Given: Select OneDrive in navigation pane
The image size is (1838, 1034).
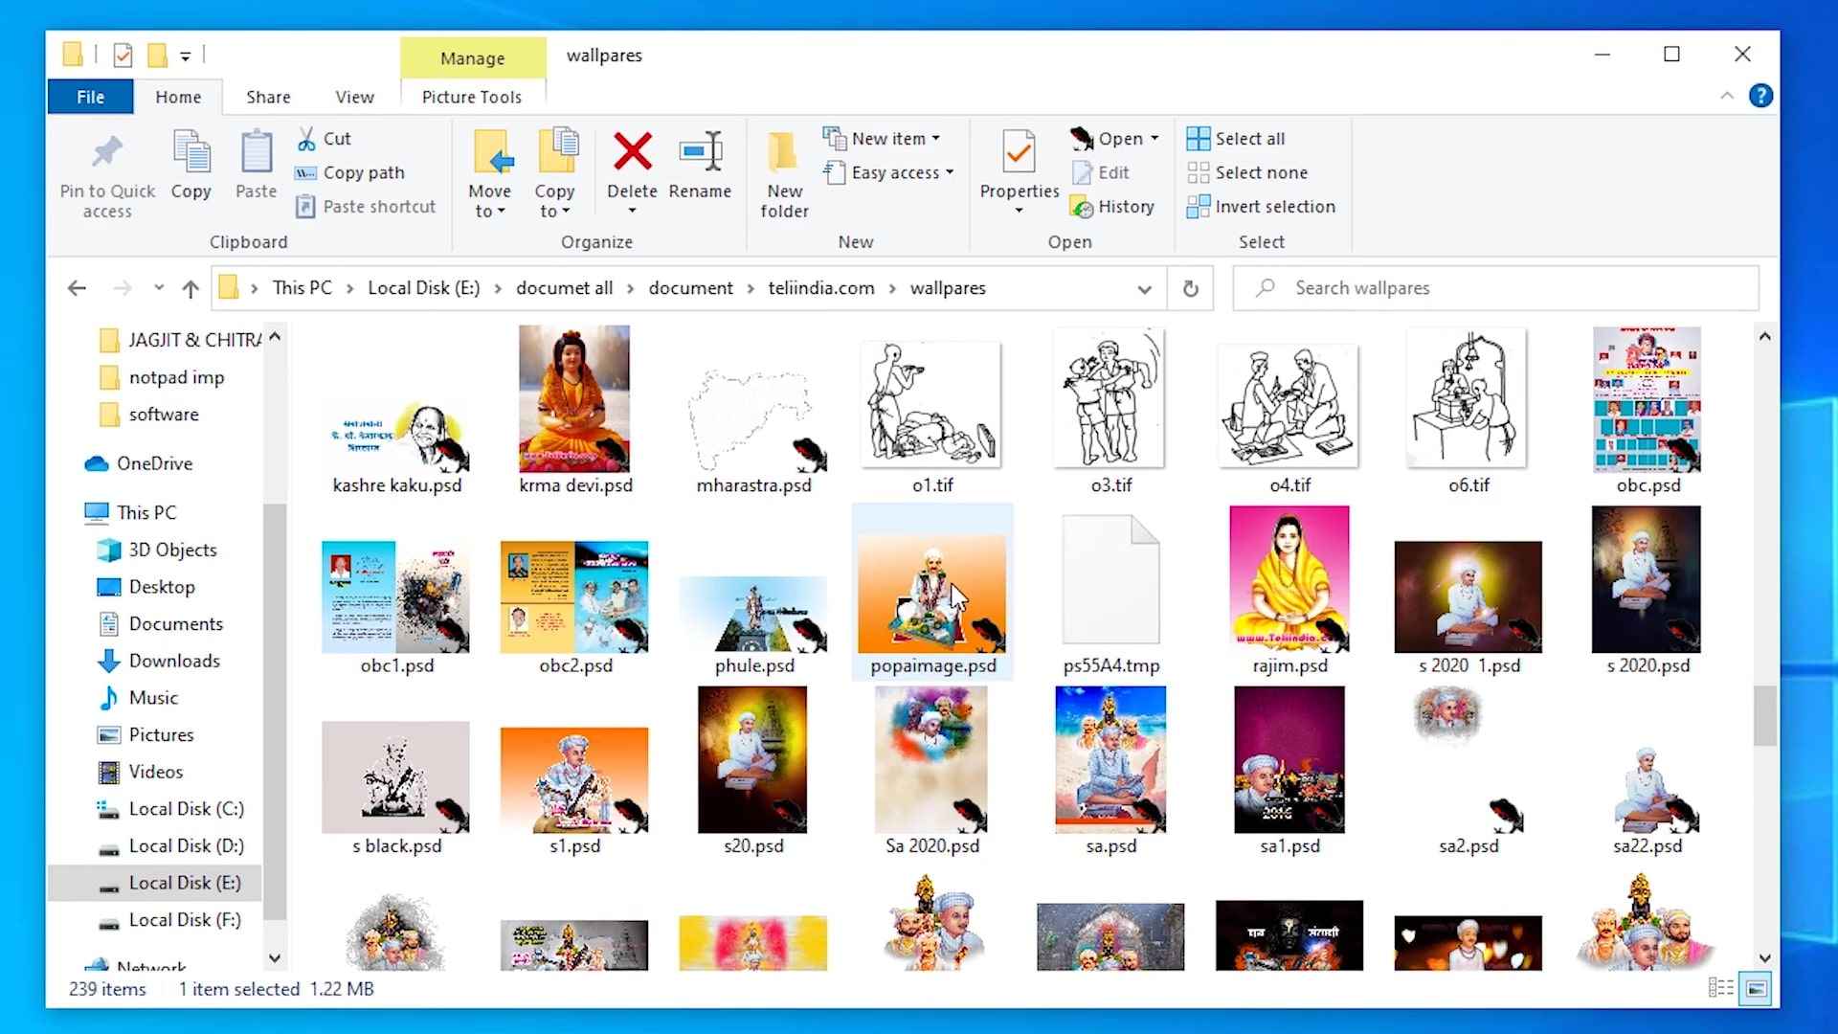Looking at the screenshot, I should [x=139, y=463].
